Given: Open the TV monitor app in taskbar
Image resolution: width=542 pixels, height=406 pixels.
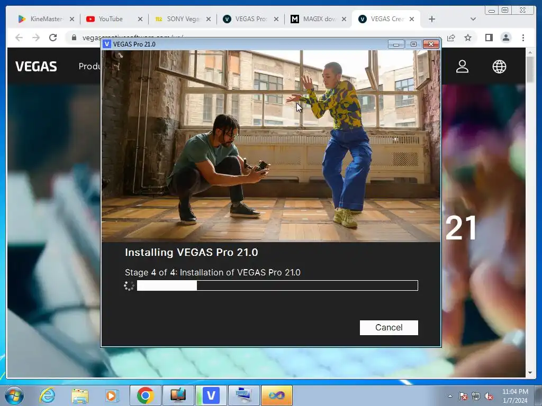Looking at the screenshot, I should click(178, 395).
